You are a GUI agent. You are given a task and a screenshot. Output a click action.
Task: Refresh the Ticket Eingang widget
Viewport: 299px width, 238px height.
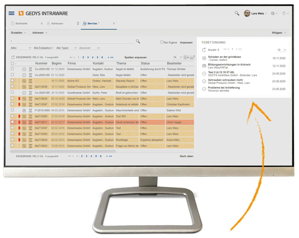tap(204, 50)
